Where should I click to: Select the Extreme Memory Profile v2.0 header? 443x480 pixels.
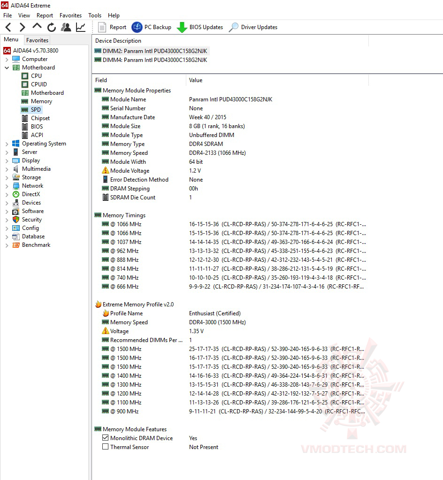(134, 305)
